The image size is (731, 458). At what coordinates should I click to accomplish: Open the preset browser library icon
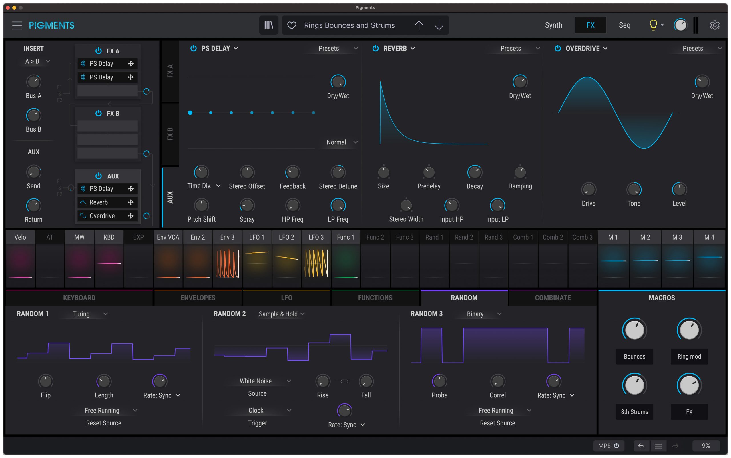[x=268, y=25]
